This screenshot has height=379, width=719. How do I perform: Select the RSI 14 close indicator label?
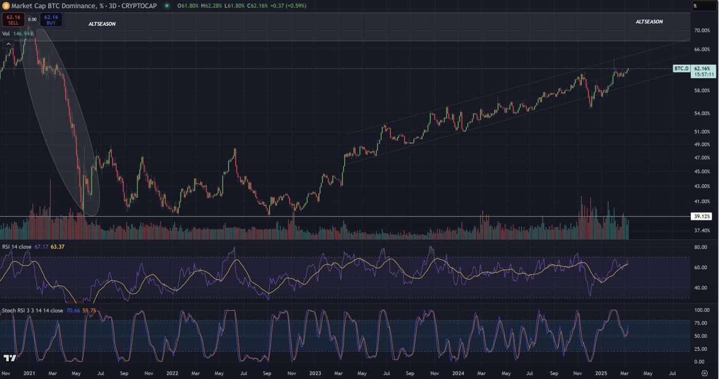click(16, 247)
